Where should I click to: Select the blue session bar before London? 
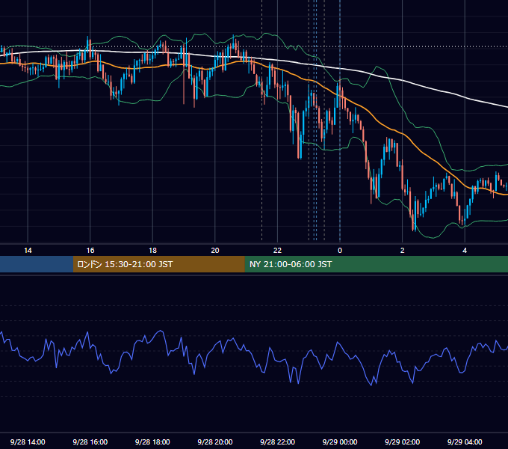click(x=37, y=264)
